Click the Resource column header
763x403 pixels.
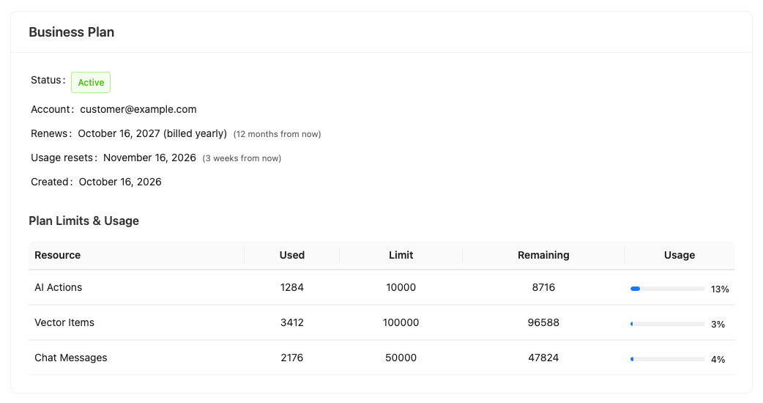coord(57,255)
